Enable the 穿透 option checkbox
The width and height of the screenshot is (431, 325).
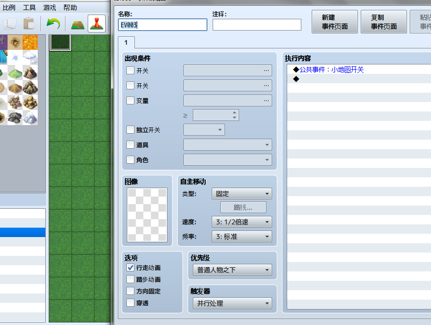(x=130, y=303)
